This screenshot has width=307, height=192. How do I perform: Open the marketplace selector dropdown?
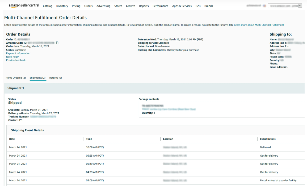(x=285, y=6)
